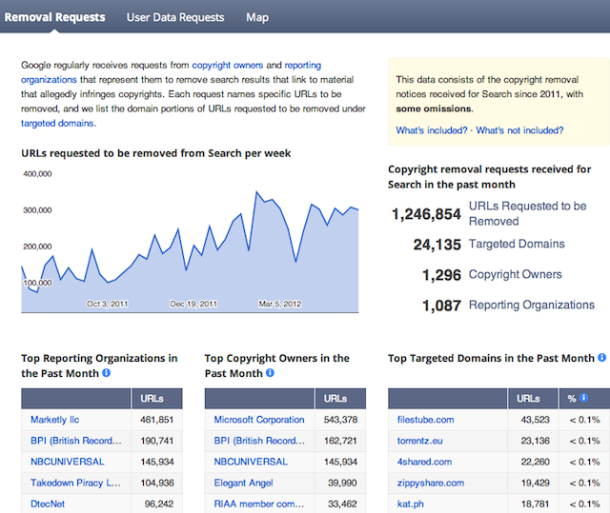The width and height of the screenshot is (610, 513).
Task: Open the 'What's included?' link
Action: pyautogui.click(x=432, y=130)
